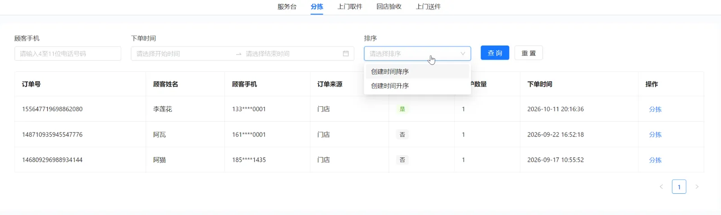The height and width of the screenshot is (215, 721).
Task: Click the 否 tag in 阿瓦 row
Action: click(x=402, y=134)
